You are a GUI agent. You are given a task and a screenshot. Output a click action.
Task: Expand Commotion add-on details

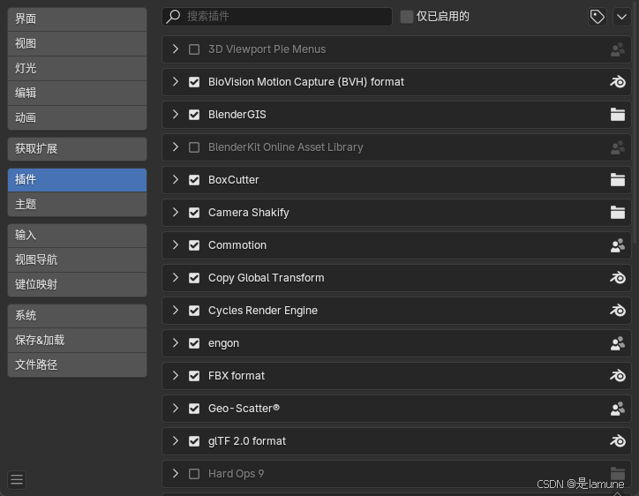[176, 245]
